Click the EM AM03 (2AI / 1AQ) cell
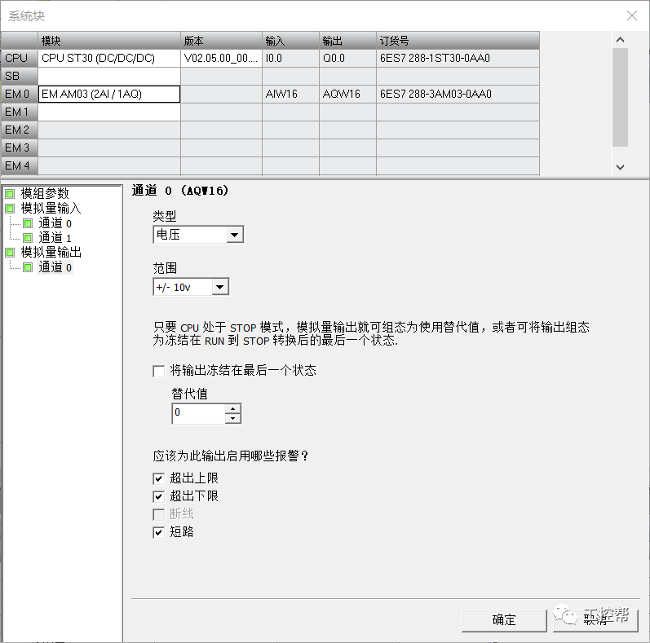The image size is (650, 643). click(x=109, y=94)
